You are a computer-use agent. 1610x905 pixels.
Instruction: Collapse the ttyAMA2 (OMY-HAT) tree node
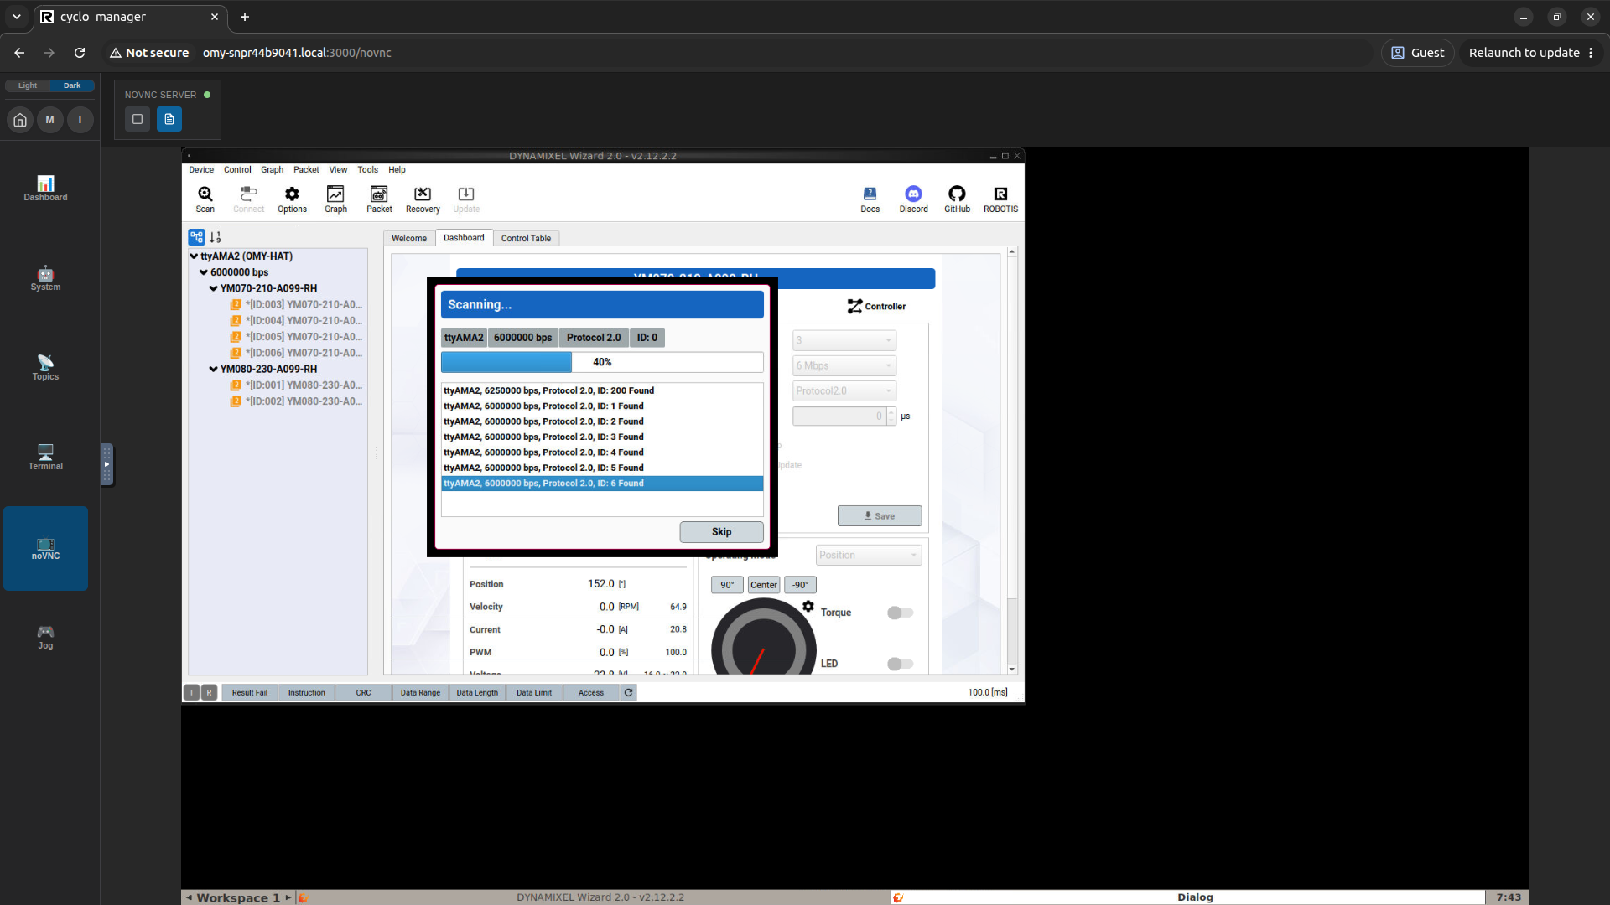click(x=194, y=256)
